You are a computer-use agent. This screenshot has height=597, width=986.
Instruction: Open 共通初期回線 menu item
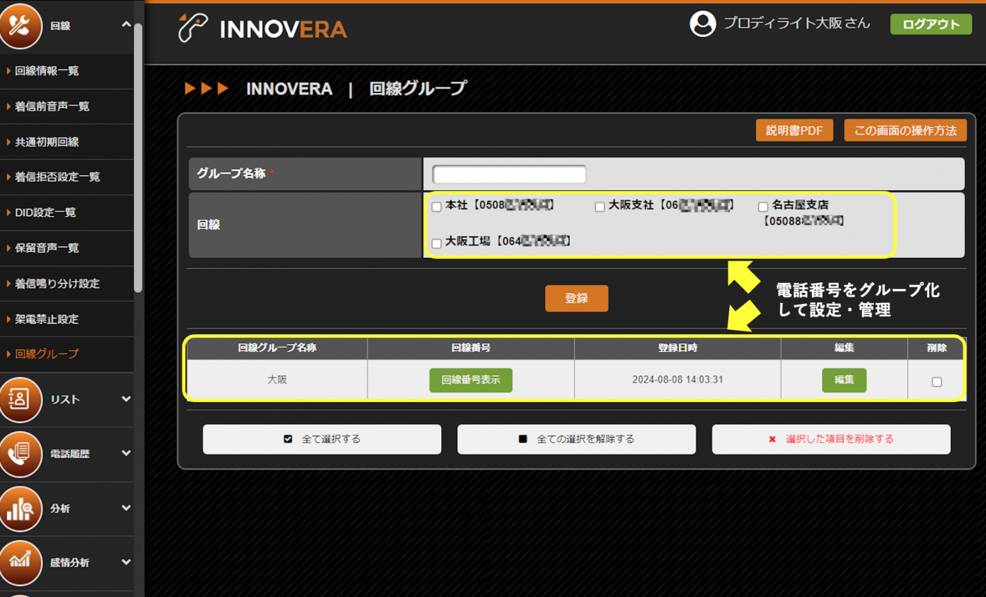(67, 142)
